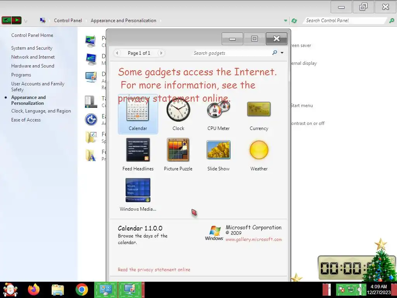This screenshot has width=397, height=298.
Task: Select the Windows Media Center gadget
Action: (x=138, y=190)
